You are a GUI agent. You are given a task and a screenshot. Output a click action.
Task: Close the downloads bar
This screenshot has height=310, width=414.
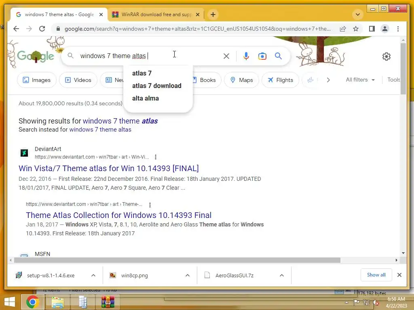tap(399, 275)
